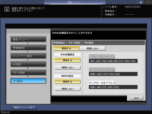Select the highlighted IPv6設定 sidebar item

pos(28,81)
